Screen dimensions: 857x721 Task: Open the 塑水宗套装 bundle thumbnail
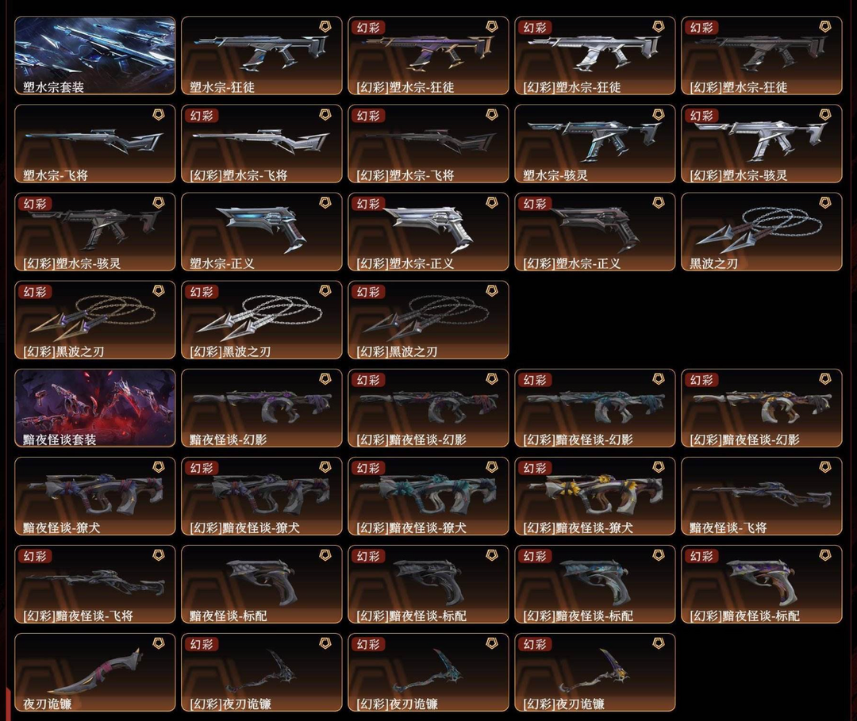coord(95,56)
